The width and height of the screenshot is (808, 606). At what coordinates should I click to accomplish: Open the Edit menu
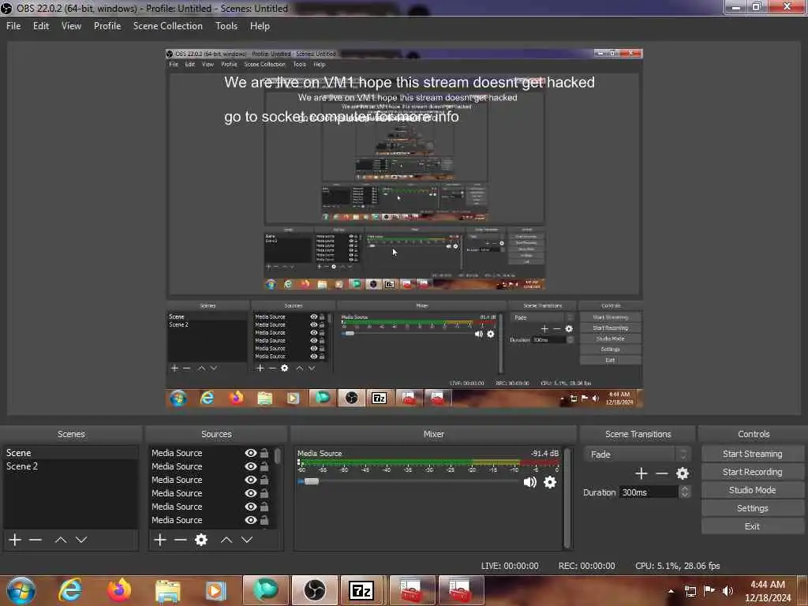(x=41, y=26)
